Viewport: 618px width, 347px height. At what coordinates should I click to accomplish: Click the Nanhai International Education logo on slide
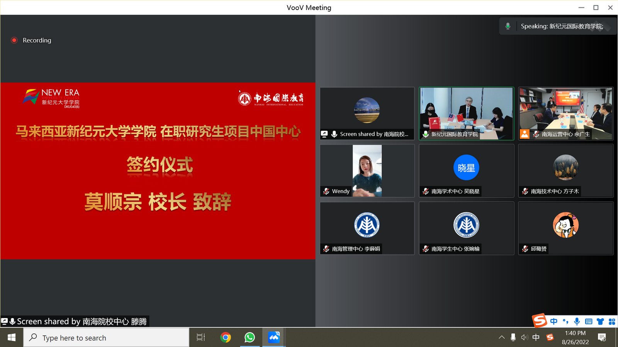click(x=271, y=98)
